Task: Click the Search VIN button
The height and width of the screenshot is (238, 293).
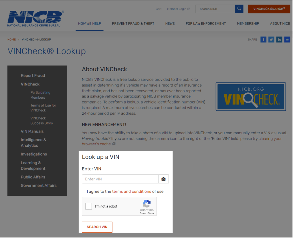Action: (x=97, y=227)
